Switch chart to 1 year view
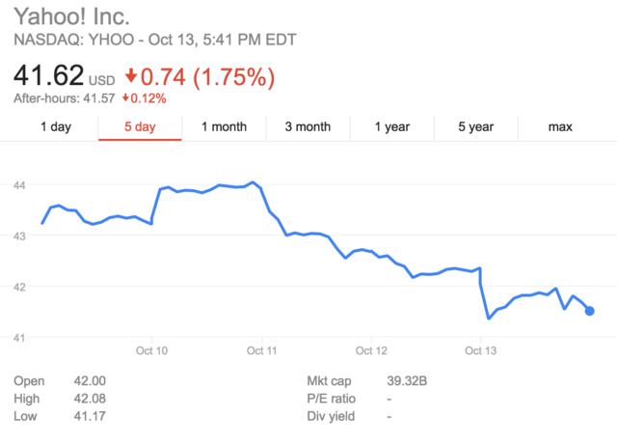Image resolution: width=617 pixels, height=444 pixels. [391, 126]
